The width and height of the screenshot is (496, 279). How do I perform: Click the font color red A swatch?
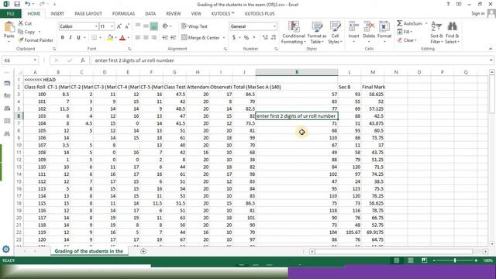tap(122, 38)
